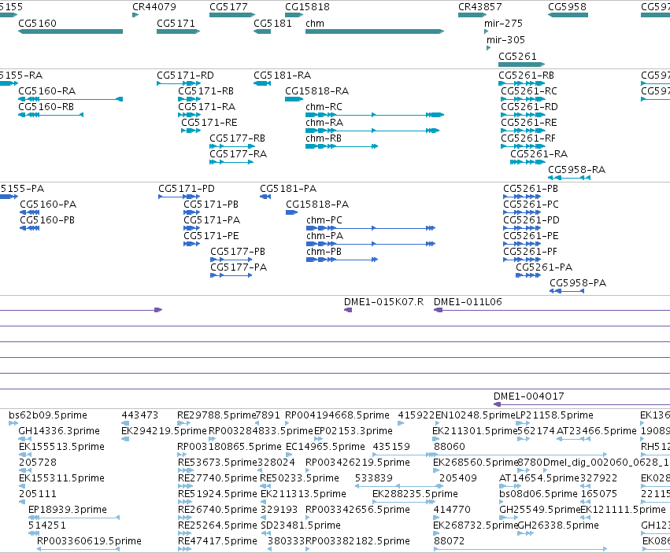Select EST label EK288235.5prime
Screen dimensions: 670x553
point(415,494)
